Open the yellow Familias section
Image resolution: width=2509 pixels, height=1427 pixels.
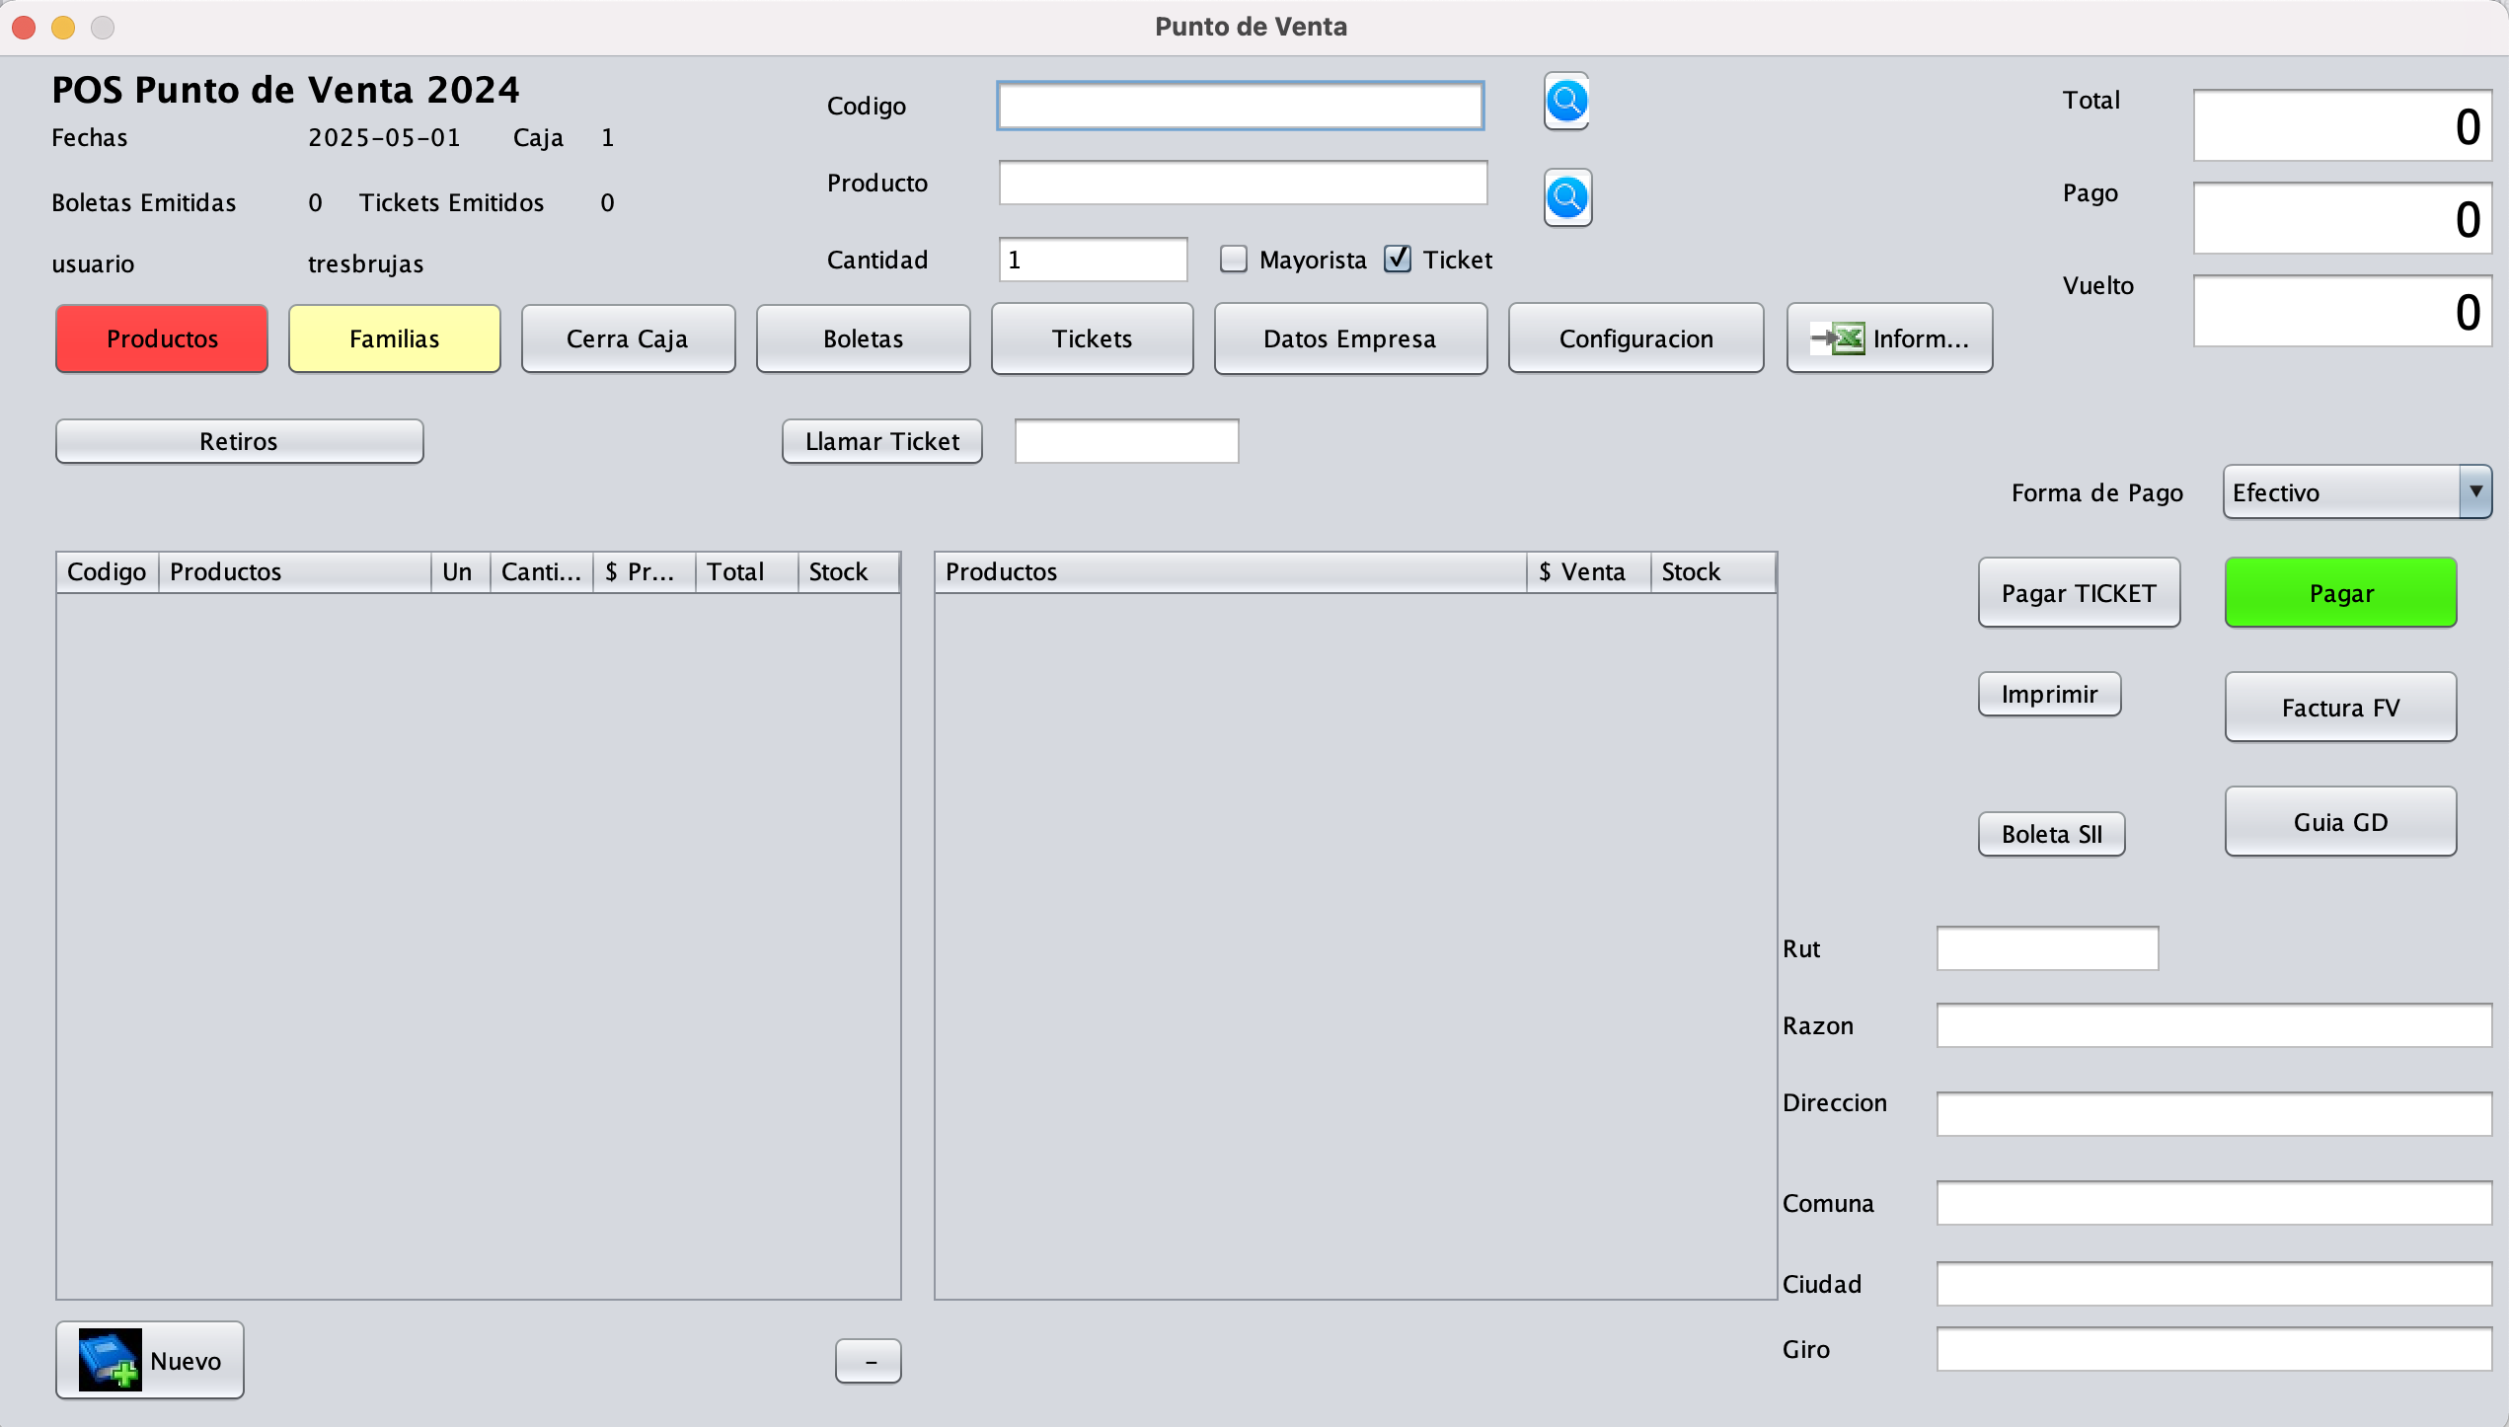394,338
